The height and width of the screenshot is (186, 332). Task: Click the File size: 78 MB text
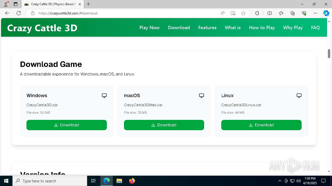tap(135, 113)
